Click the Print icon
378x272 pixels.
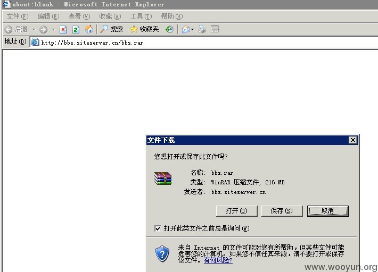point(202,29)
